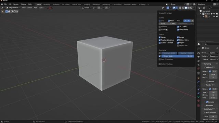Open the Render menu
The height and width of the screenshot is (123, 219).
tap(16, 4)
